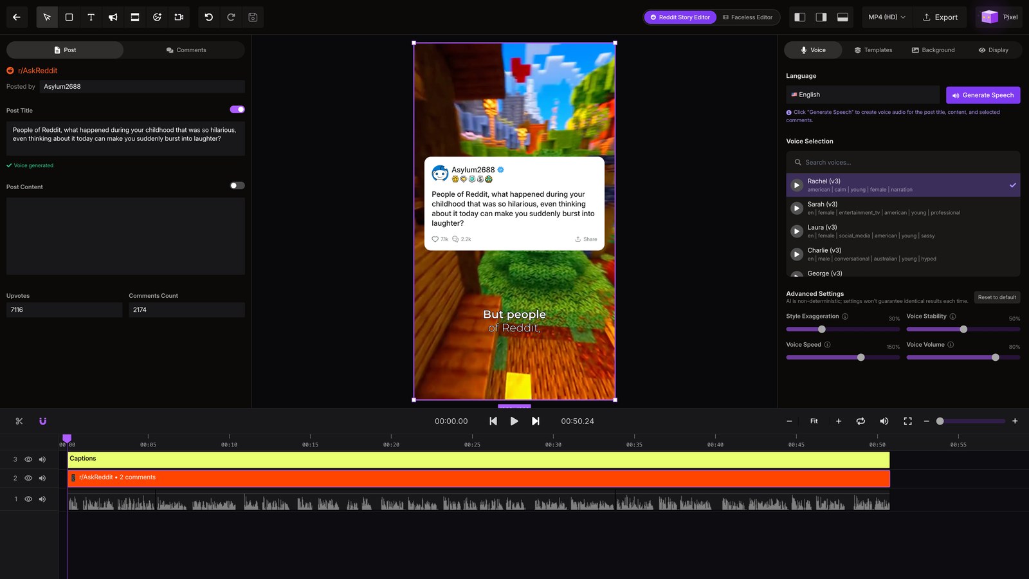The image size is (1029, 579).
Task: Select the Captions clip on timeline
Action: 478,459
